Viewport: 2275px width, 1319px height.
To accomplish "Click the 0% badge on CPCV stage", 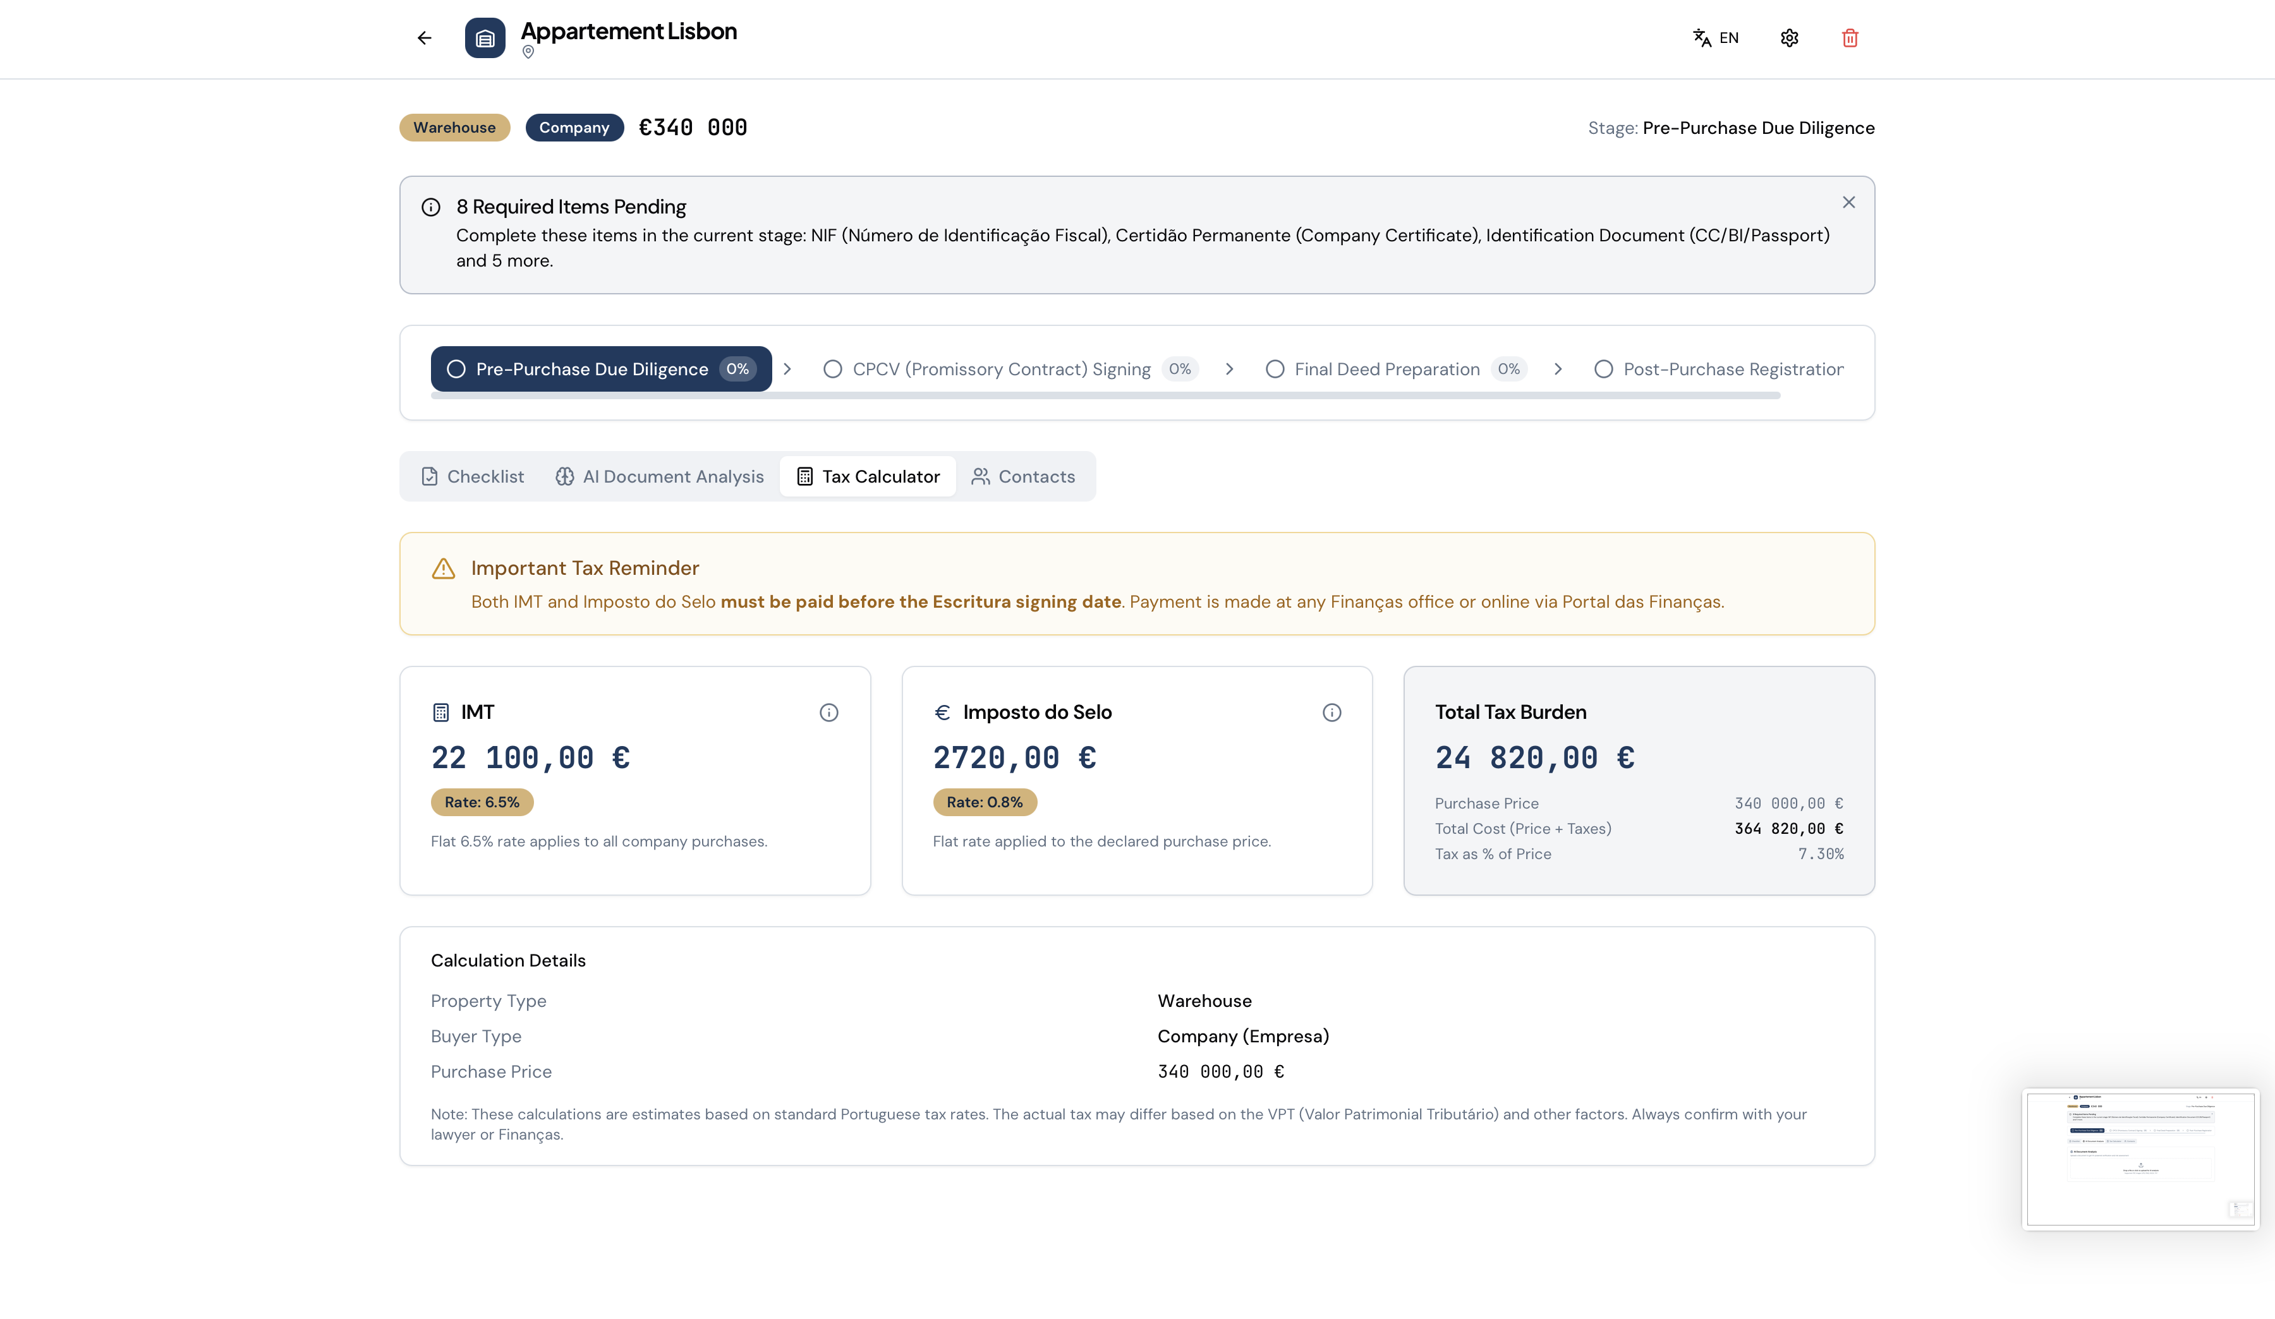I will point(1180,369).
